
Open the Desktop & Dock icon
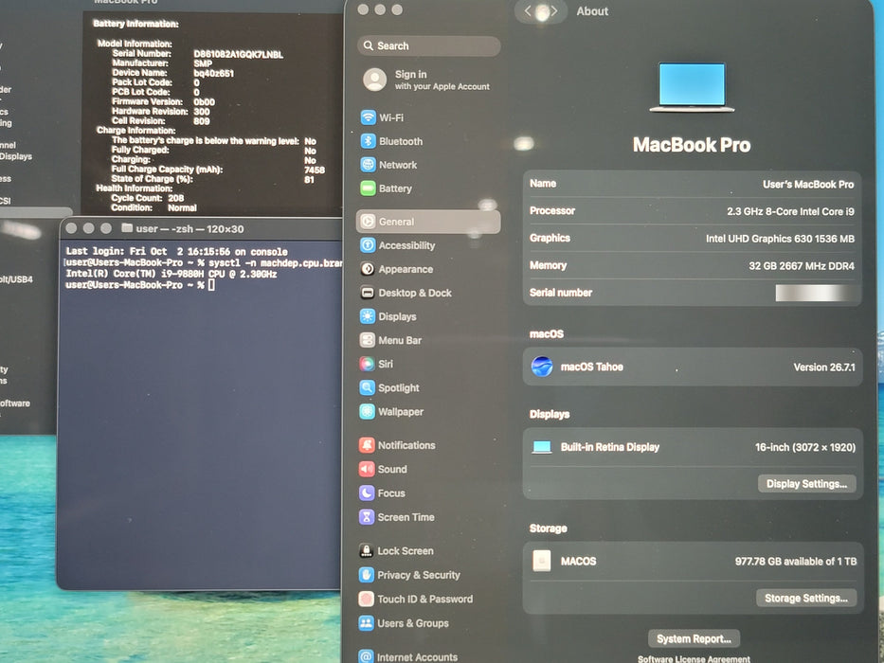[368, 293]
